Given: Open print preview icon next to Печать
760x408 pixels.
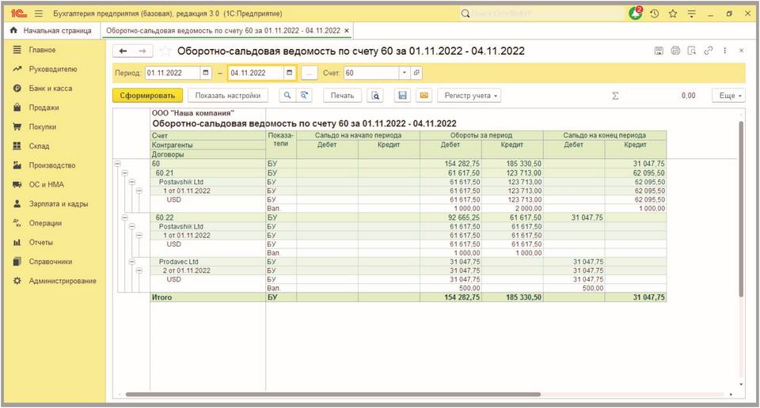Looking at the screenshot, I should [x=376, y=96].
